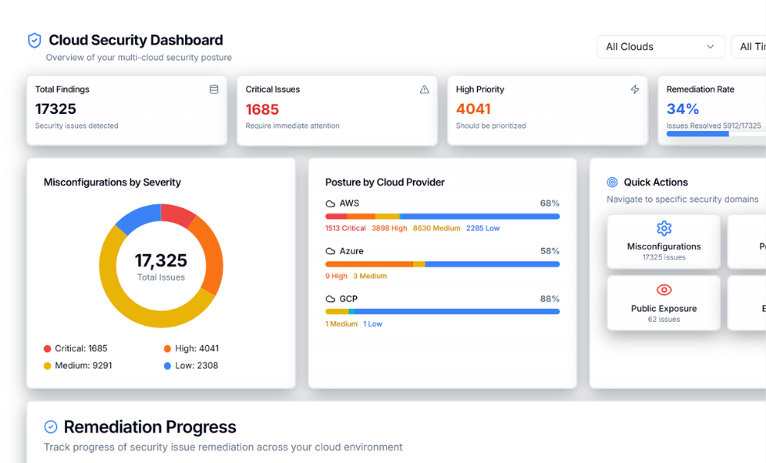Click the shield logo beside Cloud Security Dashboard
The width and height of the screenshot is (766, 463).
(34, 41)
